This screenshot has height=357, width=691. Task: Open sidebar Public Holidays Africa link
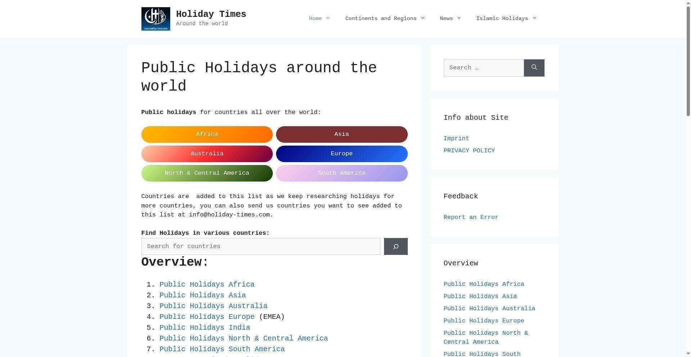point(484,284)
